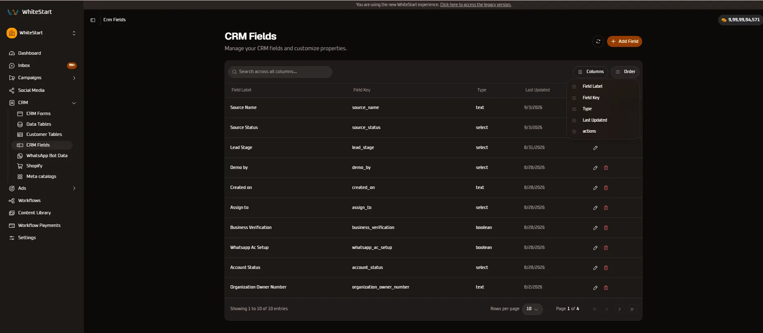Screen dimensions: 763x333
Task: Toggle the sidebar collapse icon
Action: point(93,20)
